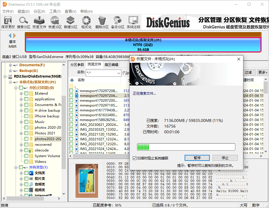The width and height of the screenshot is (269, 208).
Task: Click the horizontal scrollbar under the file list
Action: pos(101,156)
